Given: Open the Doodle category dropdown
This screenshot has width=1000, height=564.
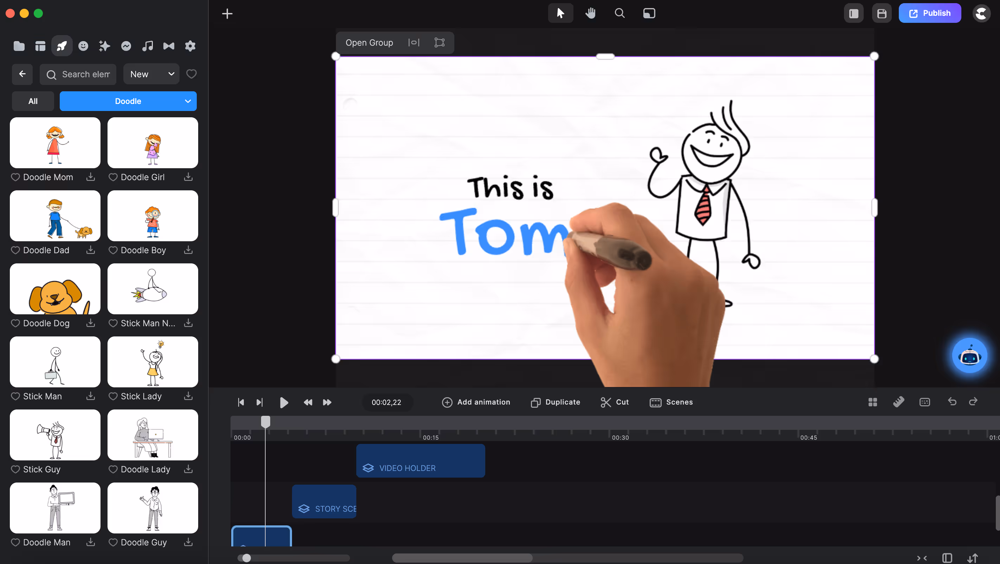Looking at the screenshot, I should coord(128,101).
